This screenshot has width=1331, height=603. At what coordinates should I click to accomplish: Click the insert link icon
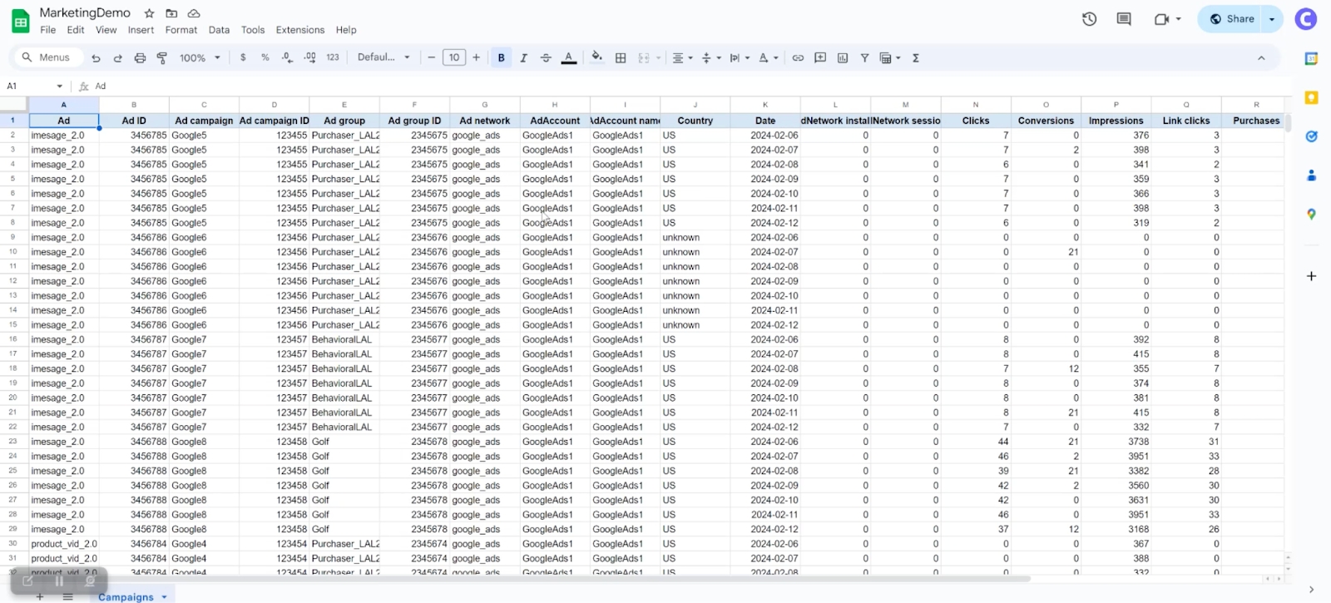click(798, 58)
